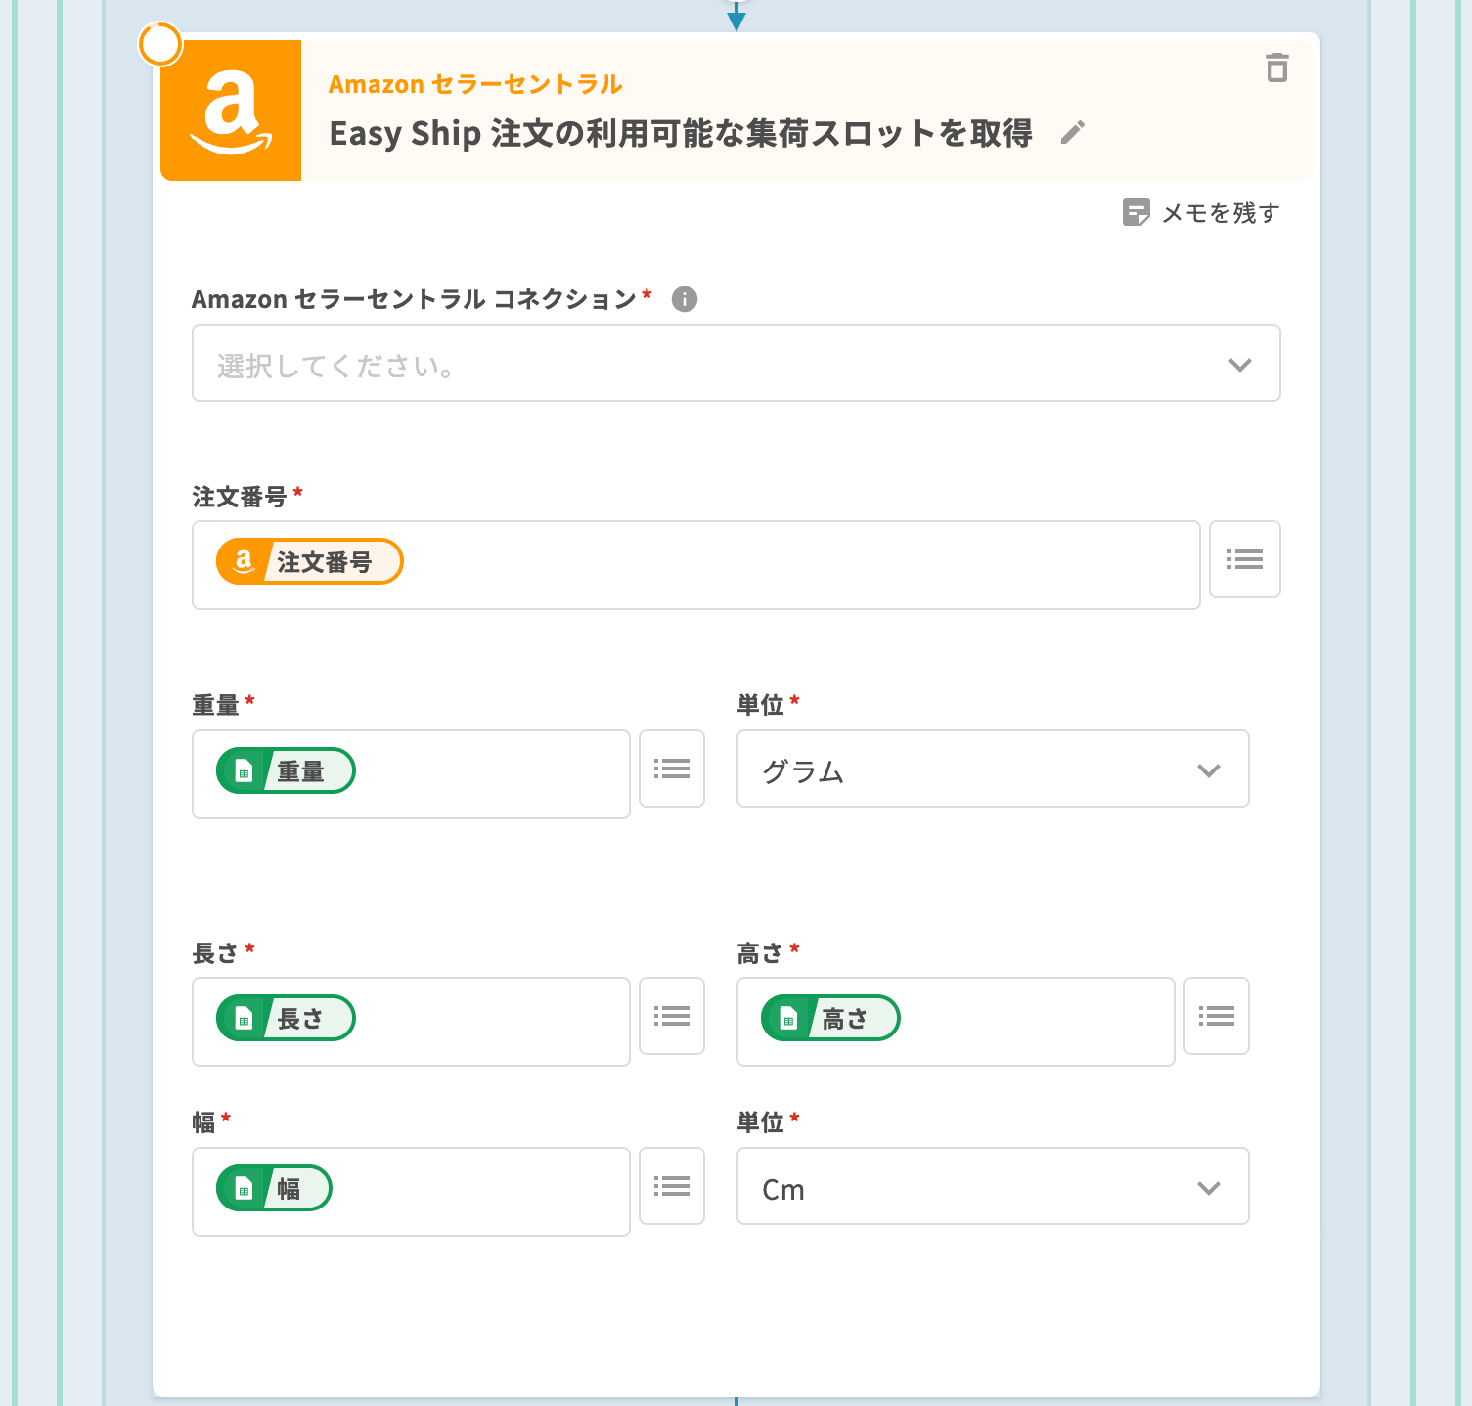The width and height of the screenshot is (1472, 1406).
Task: Click inside the 高さ input field
Action: (x=1037, y=1022)
